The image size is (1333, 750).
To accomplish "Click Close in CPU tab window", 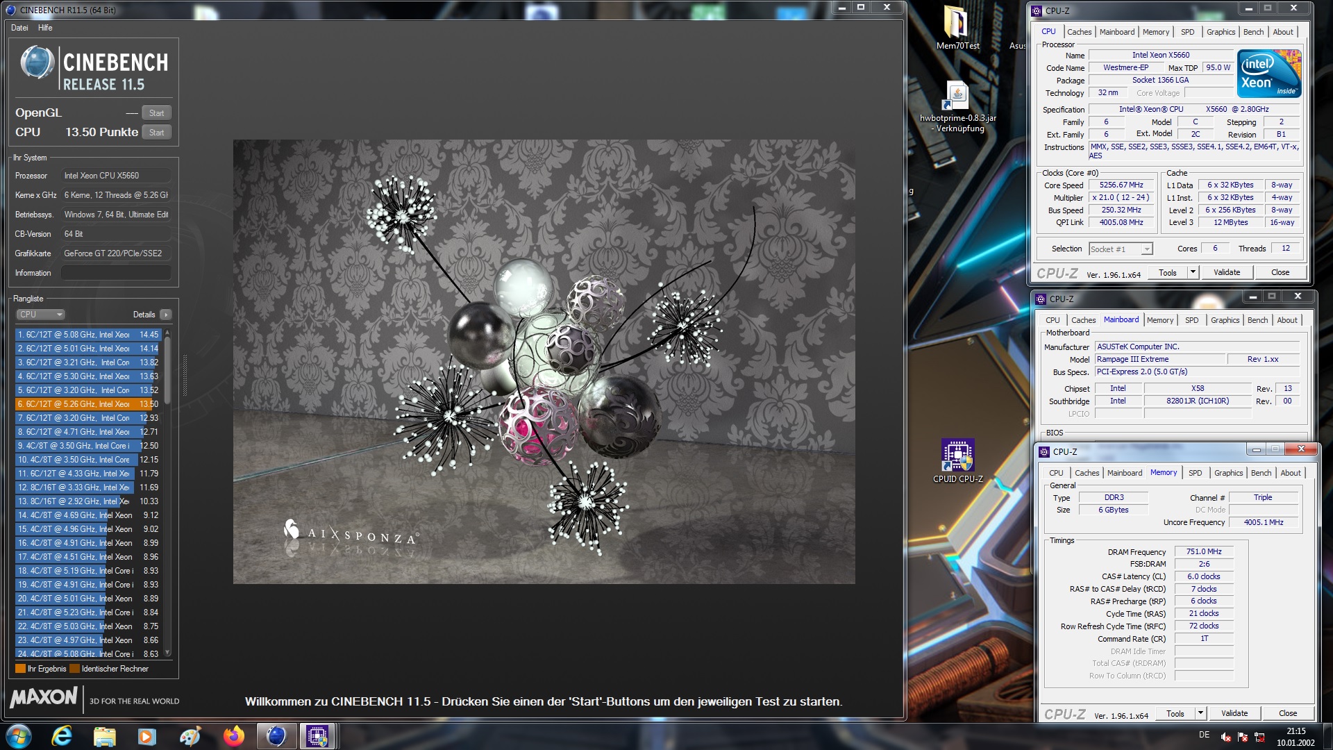I will coord(1280,272).
